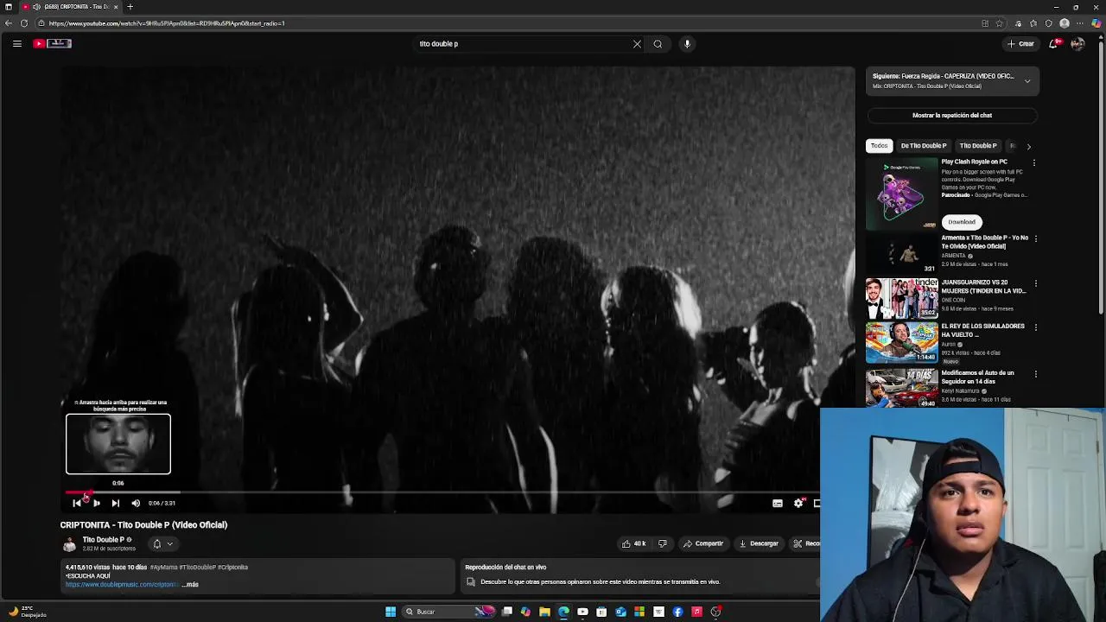
Task: Go to YouTube home via the logo
Action: coord(52,43)
